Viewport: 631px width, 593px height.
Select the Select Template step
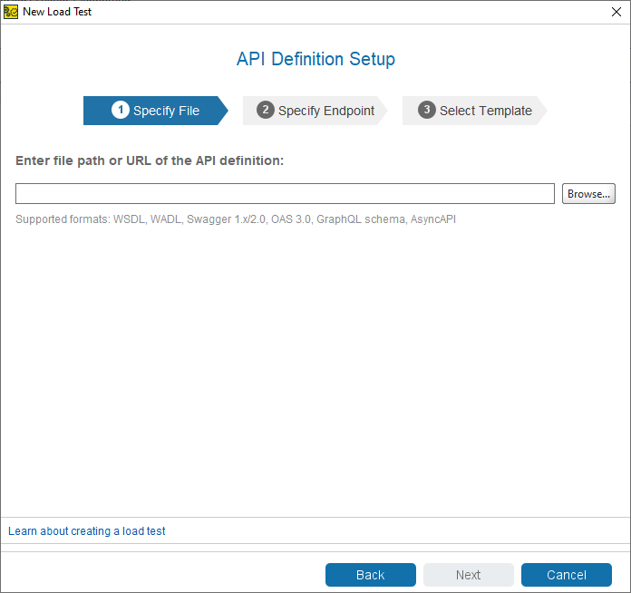tap(475, 111)
